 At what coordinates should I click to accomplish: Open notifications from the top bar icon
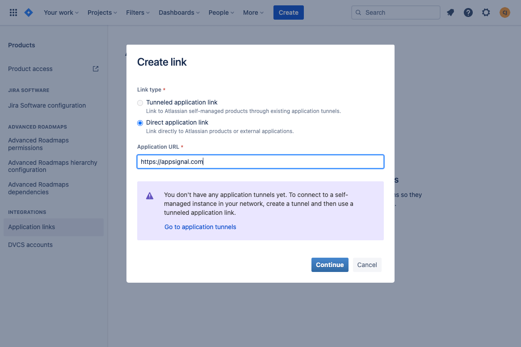[x=450, y=13]
